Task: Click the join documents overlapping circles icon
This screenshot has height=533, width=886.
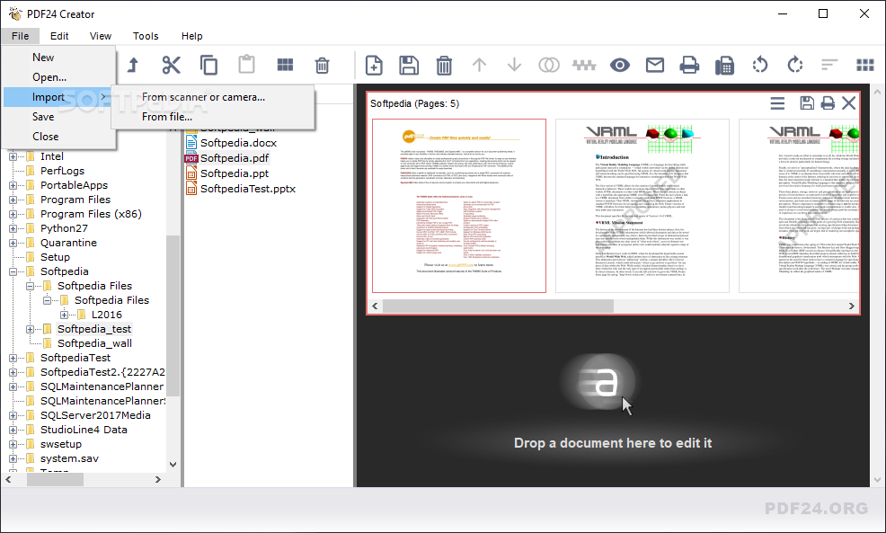Action: point(549,65)
